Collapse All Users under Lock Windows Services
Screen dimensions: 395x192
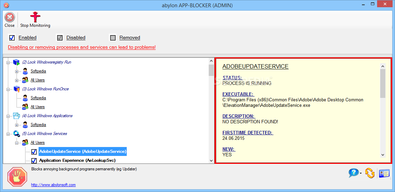coord(17,143)
